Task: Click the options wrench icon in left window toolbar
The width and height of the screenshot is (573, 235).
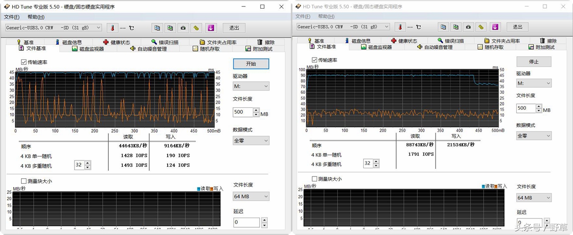Action: (196, 28)
